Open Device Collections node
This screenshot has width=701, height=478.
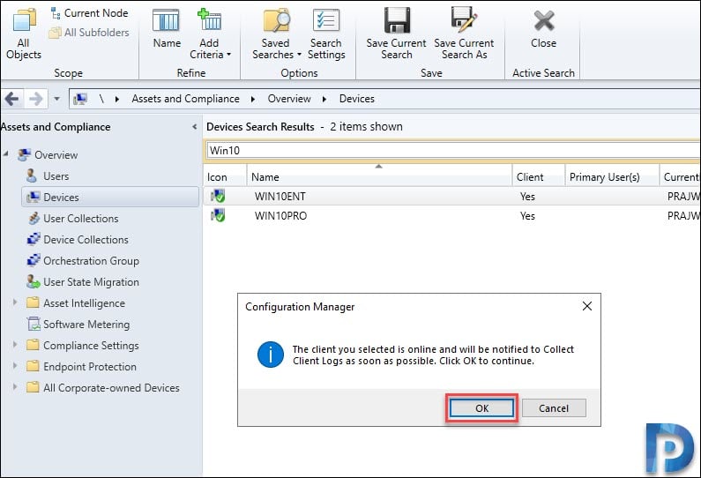click(x=86, y=240)
